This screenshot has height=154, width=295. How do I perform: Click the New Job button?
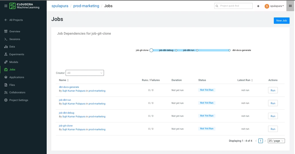tap(282, 21)
